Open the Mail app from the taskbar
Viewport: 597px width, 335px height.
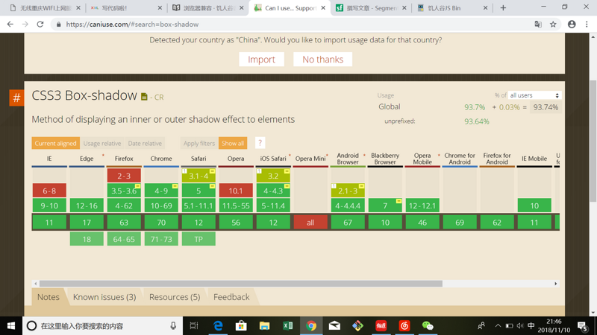click(x=334, y=326)
